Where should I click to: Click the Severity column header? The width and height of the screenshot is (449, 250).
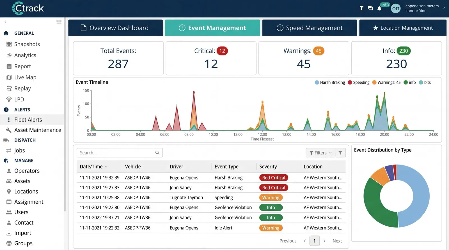(x=268, y=167)
